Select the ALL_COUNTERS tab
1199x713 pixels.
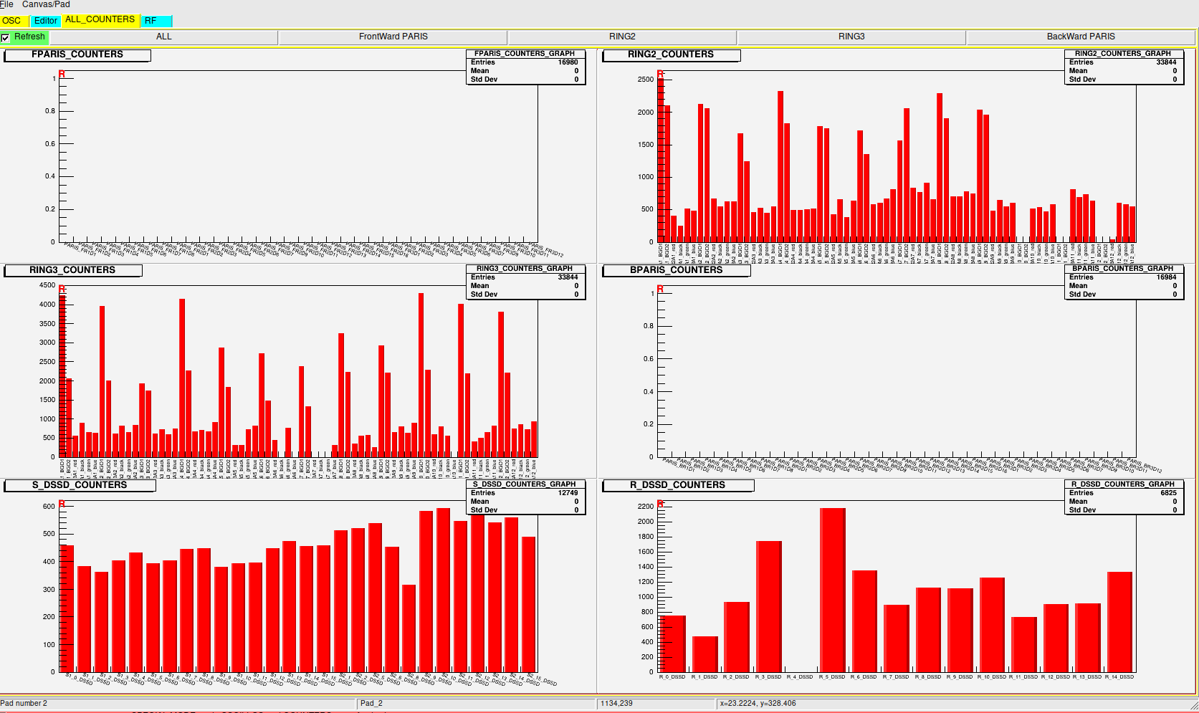100,20
